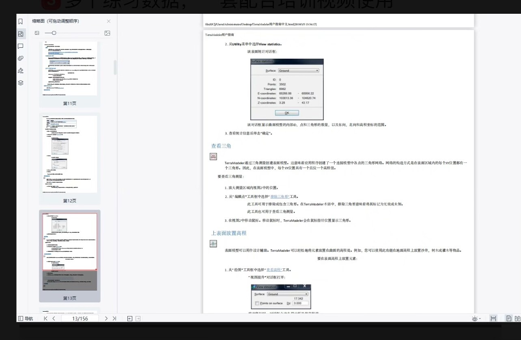Open the comments panel in the sidebar
The width and height of the screenshot is (521, 340).
coord(21,46)
